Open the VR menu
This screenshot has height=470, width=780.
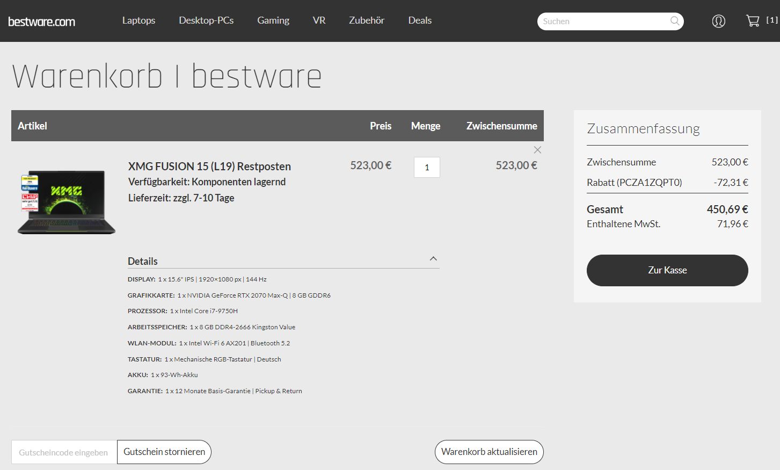click(x=319, y=20)
